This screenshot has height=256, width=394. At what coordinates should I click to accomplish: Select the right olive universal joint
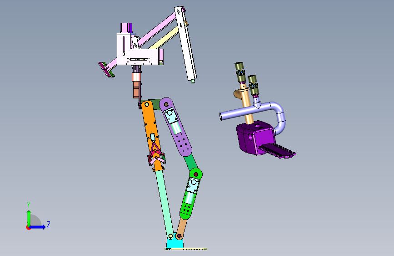(x=253, y=85)
